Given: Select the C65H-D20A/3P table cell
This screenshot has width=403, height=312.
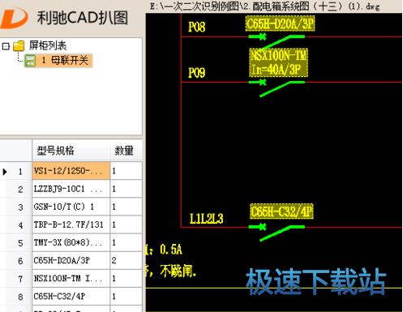Looking at the screenshot, I should coord(71,260).
